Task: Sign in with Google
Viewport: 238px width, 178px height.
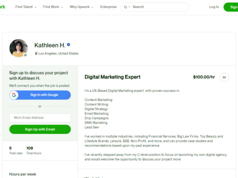Action: click(x=40, y=95)
